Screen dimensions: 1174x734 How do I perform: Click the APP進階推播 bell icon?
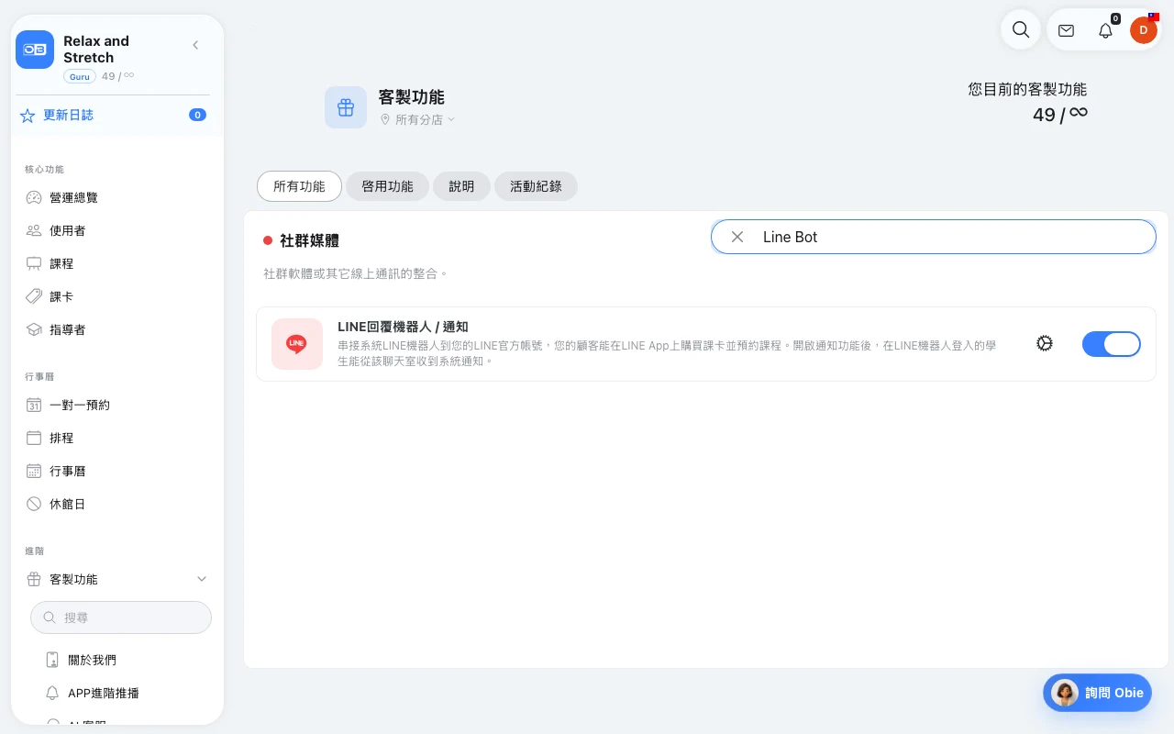52,693
